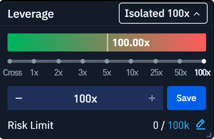Select the Cross margin slider point
Image resolution: width=214 pixels, height=139 pixels.
click(x=10, y=61)
